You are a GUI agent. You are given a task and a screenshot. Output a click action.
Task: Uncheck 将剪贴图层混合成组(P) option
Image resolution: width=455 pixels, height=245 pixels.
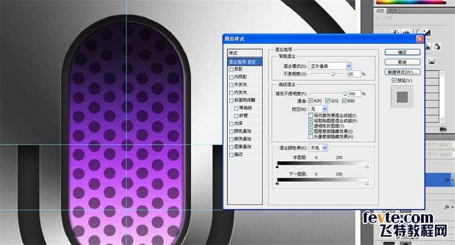point(311,121)
